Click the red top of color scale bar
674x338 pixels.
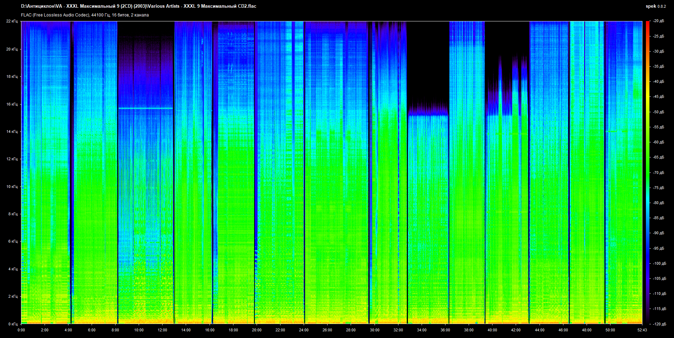click(647, 23)
